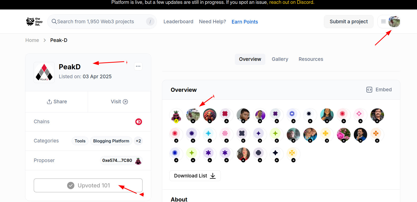Viewport: 417px width, 202px height.
Task: View the red creature voter avatar
Action: (210, 115)
